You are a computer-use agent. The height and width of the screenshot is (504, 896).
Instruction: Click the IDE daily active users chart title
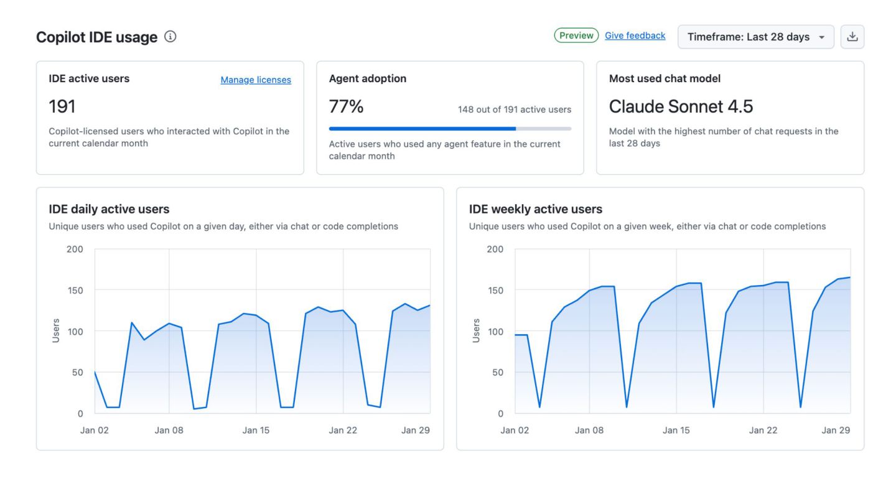[109, 209]
